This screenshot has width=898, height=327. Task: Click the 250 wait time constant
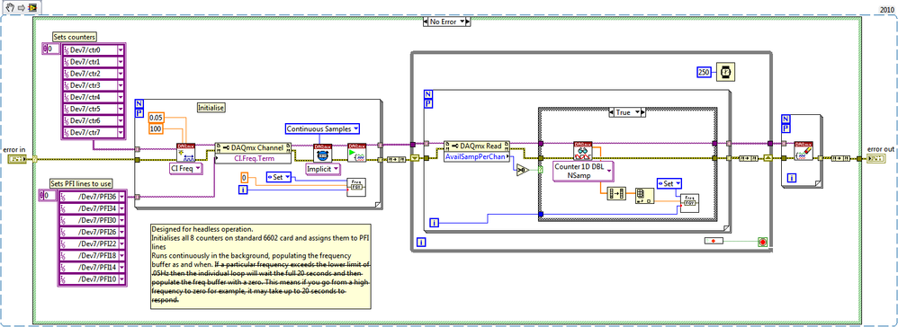[x=705, y=72]
